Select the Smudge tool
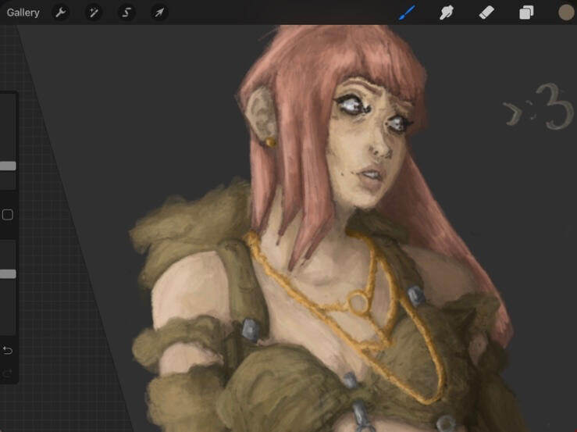This screenshot has height=432, width=577. (447, 12)
